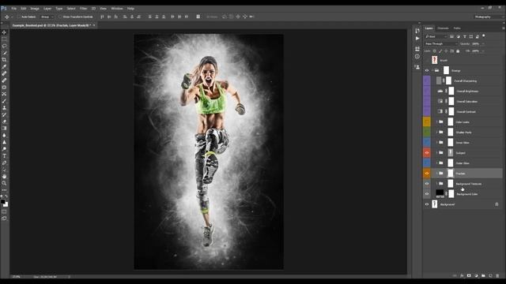Screen dimensions: 506x284
Task: Hide the Background Color layer
Action: (x=427, y=194)
